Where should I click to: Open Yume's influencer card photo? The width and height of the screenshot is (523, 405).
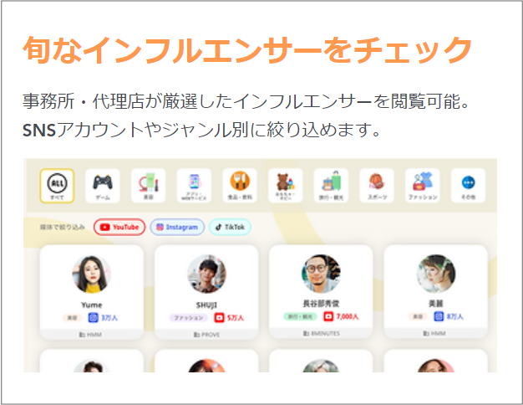91,274
